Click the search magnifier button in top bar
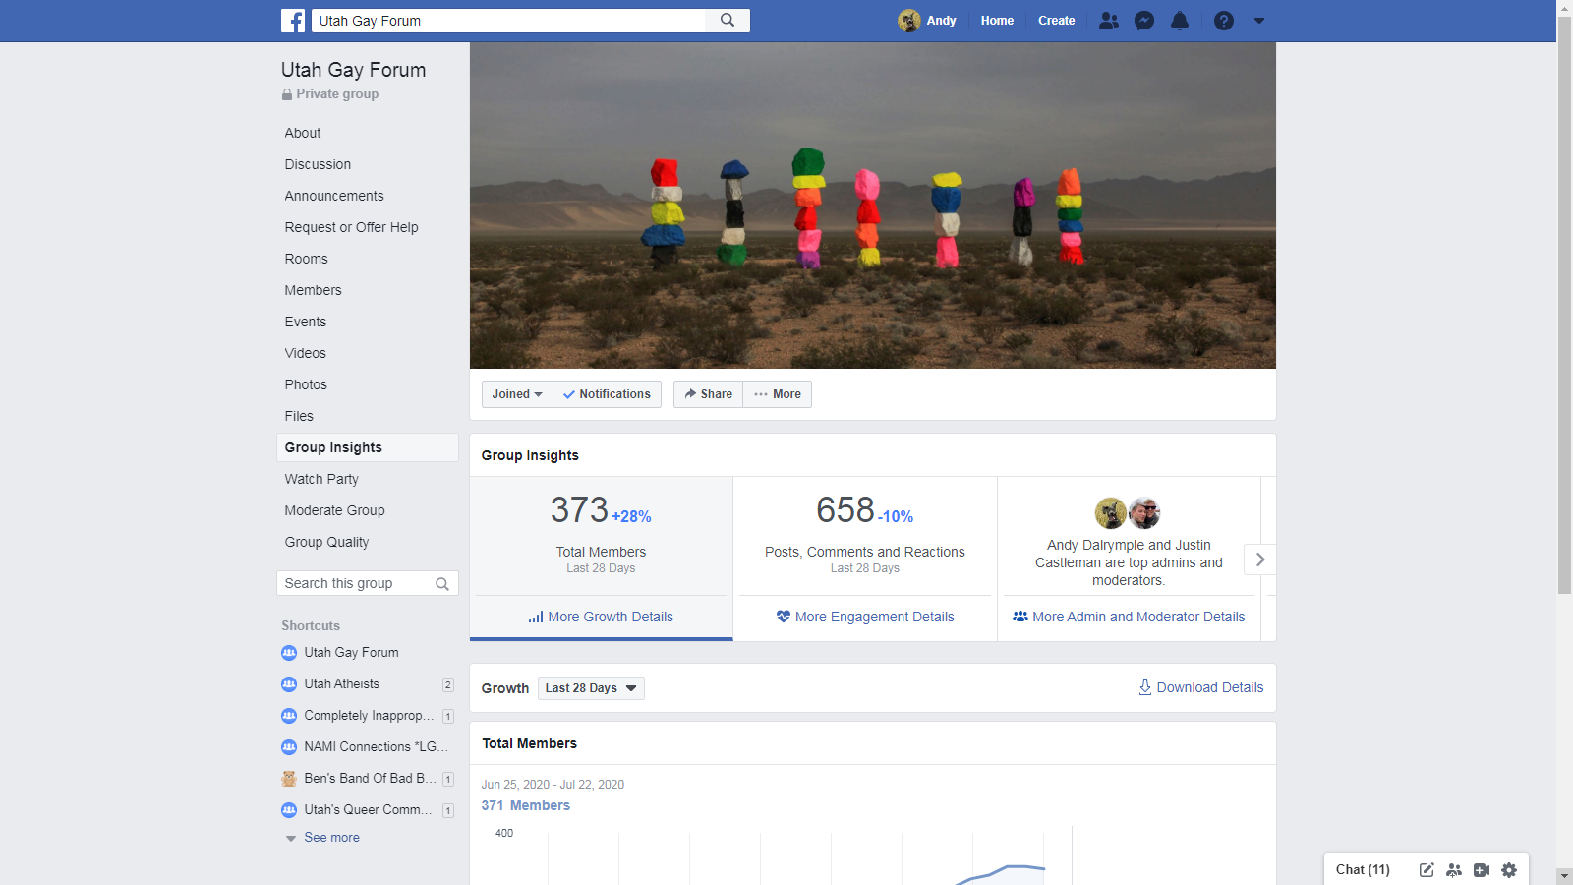Image resolution: width=1573 pixels, height=885 pixels. click(x=728, y=21)
